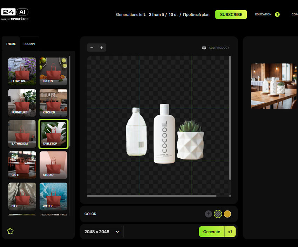Choose the Kitchen theme
298x247 pixels.
53,103
